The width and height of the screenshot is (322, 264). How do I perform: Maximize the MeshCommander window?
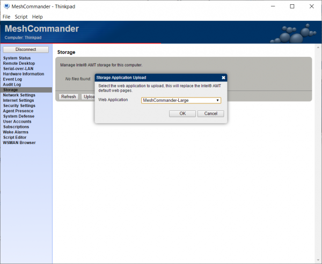(292, 6)
